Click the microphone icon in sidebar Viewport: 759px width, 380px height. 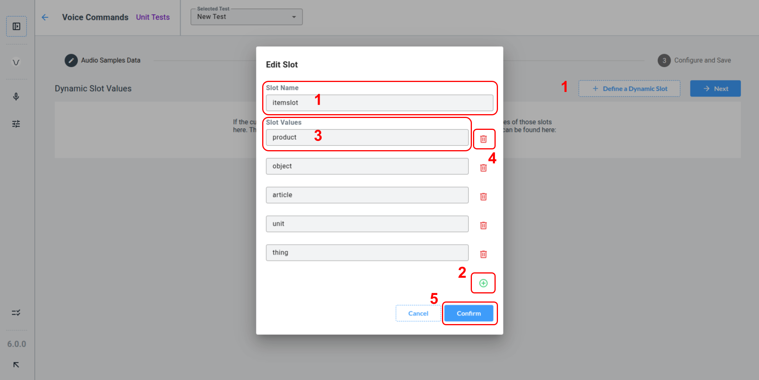pyautogui.click(x=16, y=97)
